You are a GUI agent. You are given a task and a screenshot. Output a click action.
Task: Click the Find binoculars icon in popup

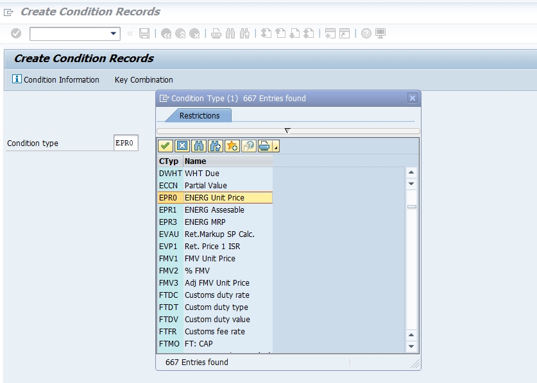click(199, 146)
